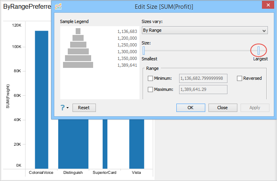This screenshot has width=277, height=181.
Task: Click the 1,389,641 legend value
Action: click(x=127, y=65)
